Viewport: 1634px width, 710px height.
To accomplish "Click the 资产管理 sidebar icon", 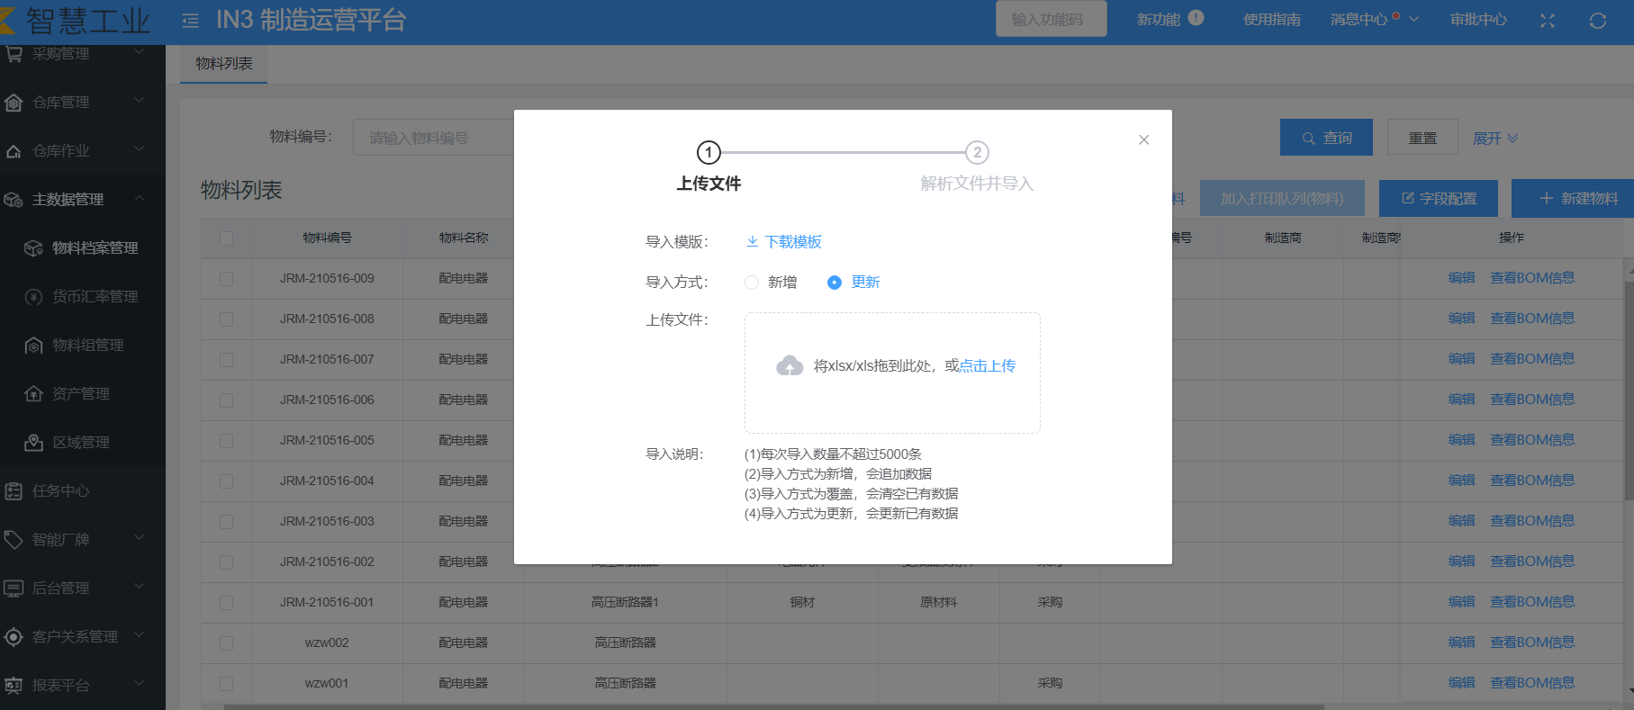I will click(x=33, y=394).
